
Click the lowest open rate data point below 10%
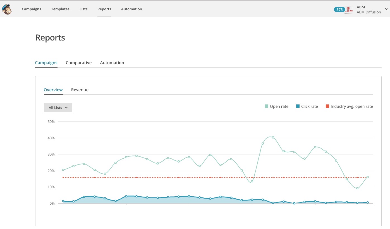pos(357,188)
